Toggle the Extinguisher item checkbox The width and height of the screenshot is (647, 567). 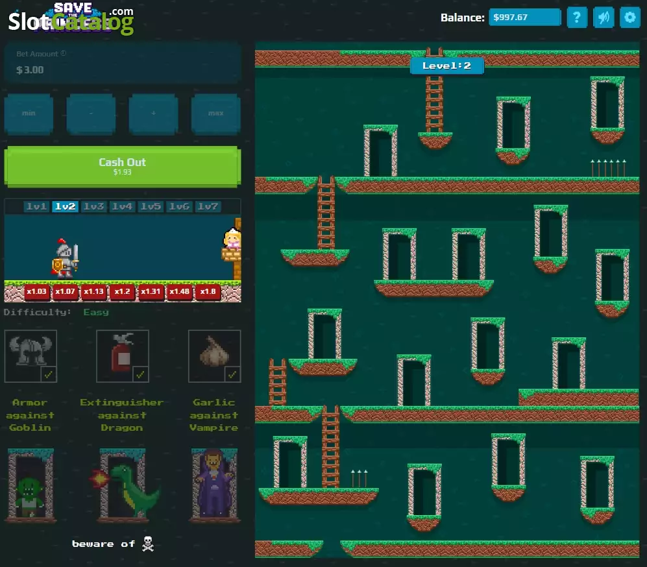141,374
